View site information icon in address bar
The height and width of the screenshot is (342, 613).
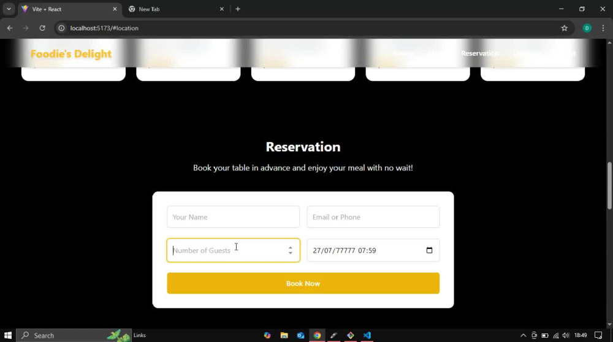click(61, 28)
